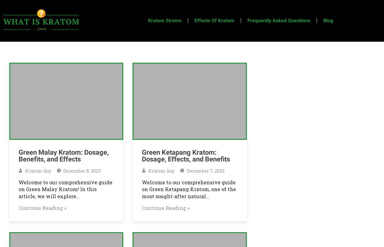This screenshot has height=247, width=384.
Task: Open the Green Ketapang Kratom featured image
Action: tap(190, 101)
